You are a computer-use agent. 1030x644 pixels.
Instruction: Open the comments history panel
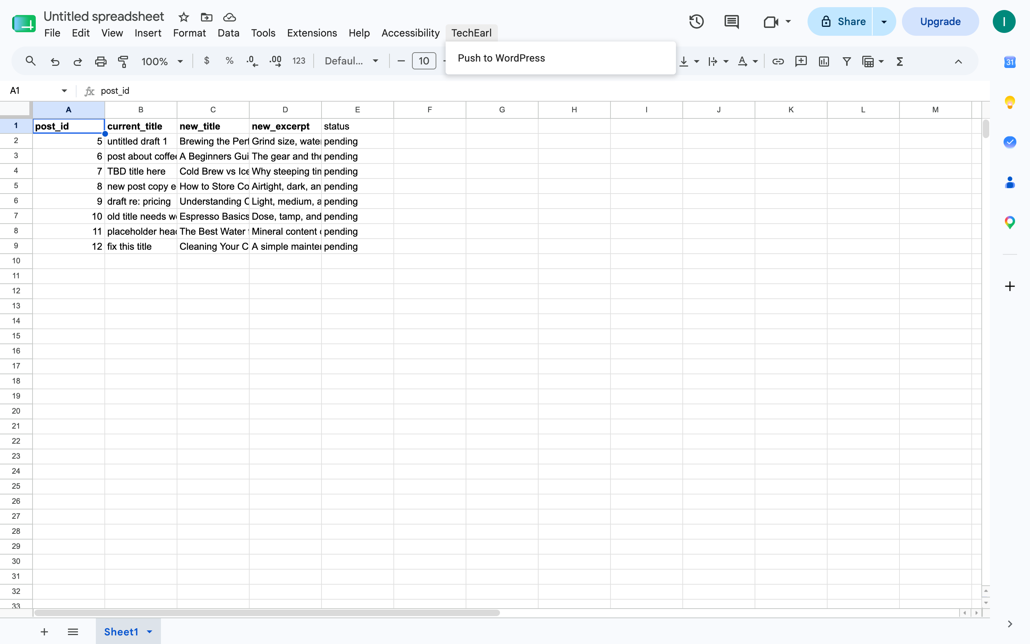(732, 21)
